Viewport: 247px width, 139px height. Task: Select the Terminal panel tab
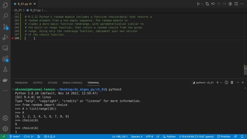pos(93,83)
